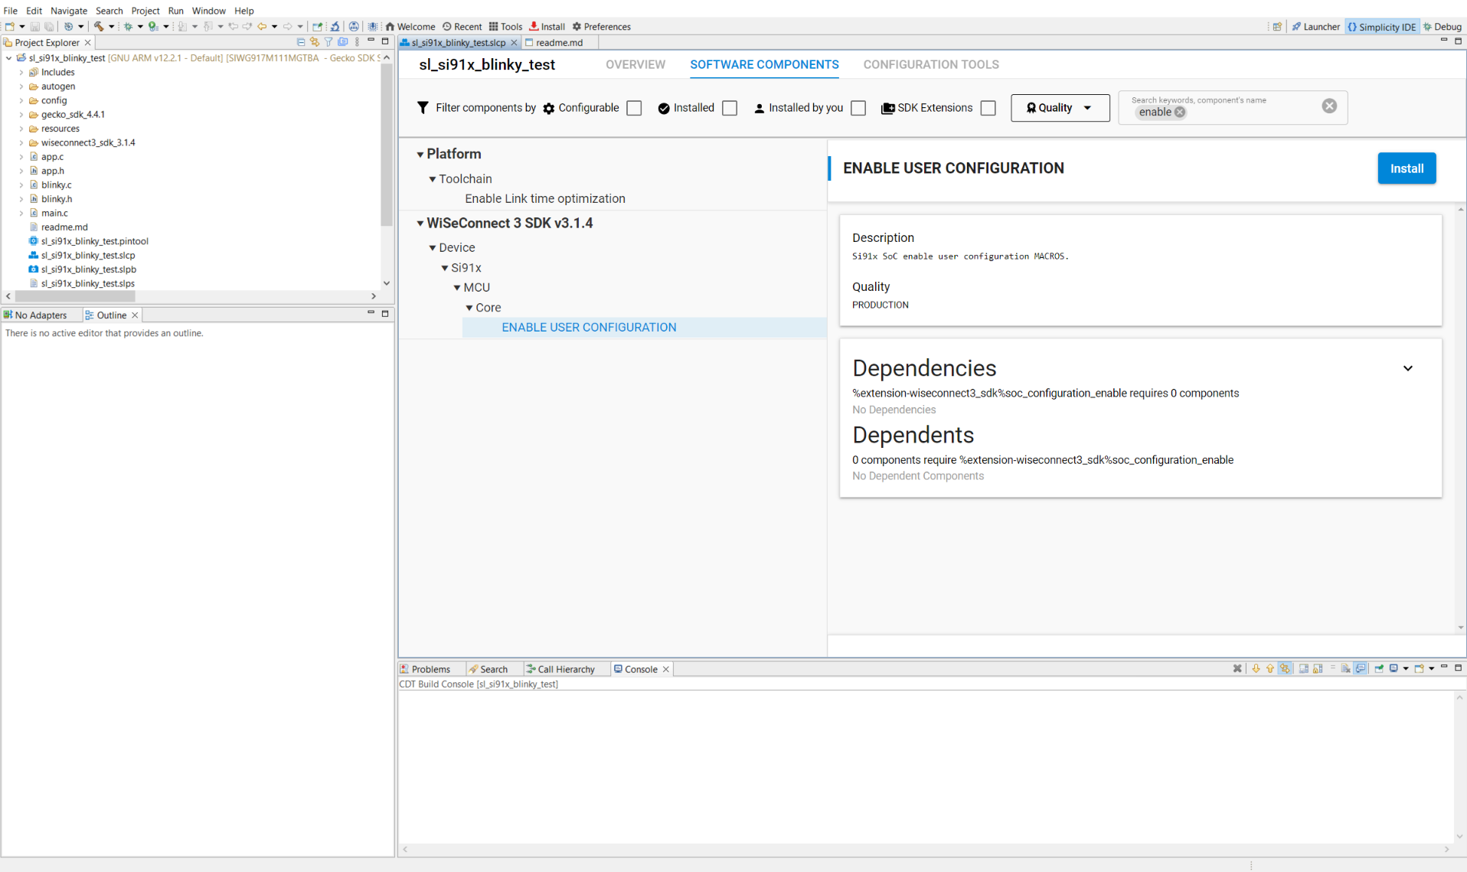
Task: Open the readme.md editor tab
Action: pos(558,42)
